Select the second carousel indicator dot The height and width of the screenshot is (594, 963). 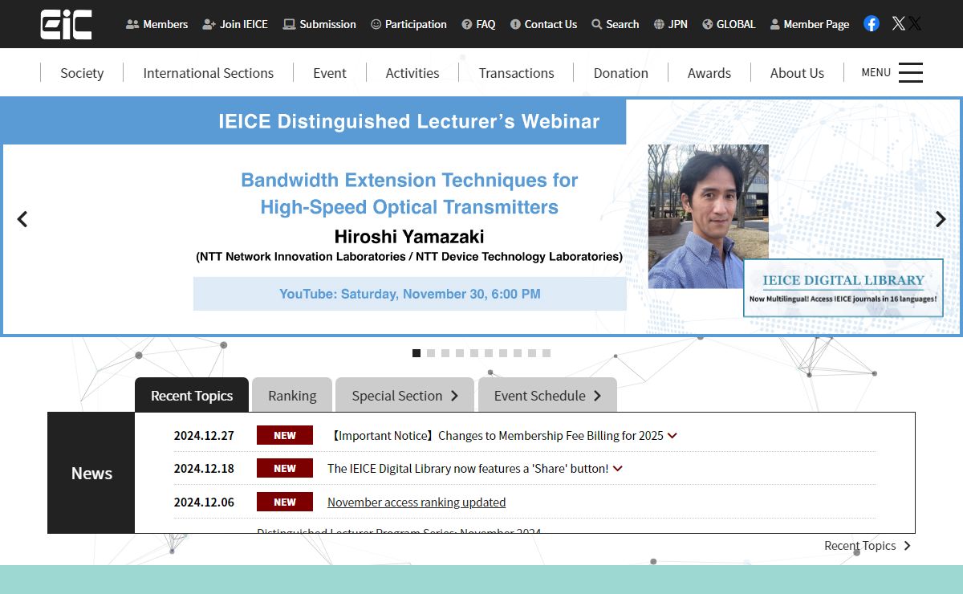pos(431,353)
